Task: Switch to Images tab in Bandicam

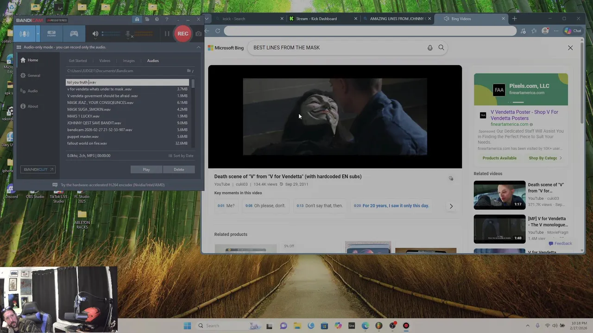Action: coord(129,61)
